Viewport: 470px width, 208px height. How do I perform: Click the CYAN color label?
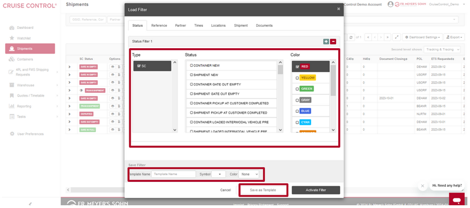305,122
